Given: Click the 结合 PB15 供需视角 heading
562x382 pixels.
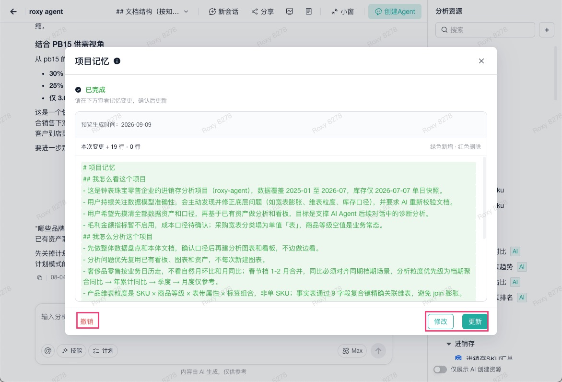Looking at the screenshot, I should 70,44.
